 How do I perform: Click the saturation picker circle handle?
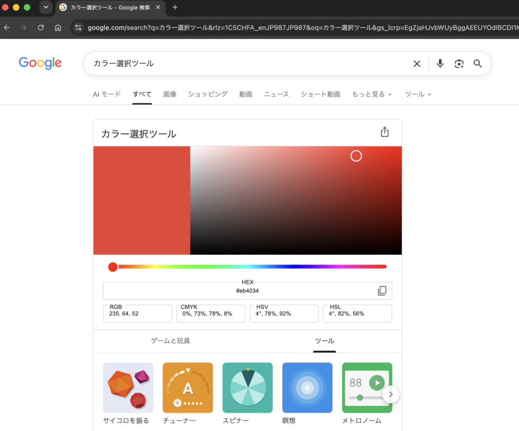356,156
